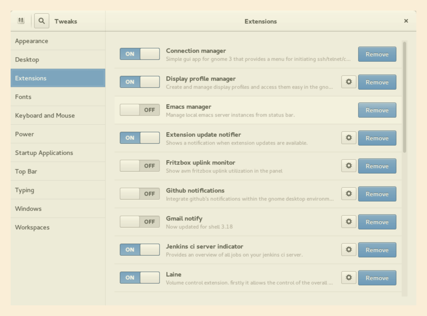Image resolution: width=427 pixels, height=316 pixels.
Task: Open Github notifications settings gear
Action: 348,194
